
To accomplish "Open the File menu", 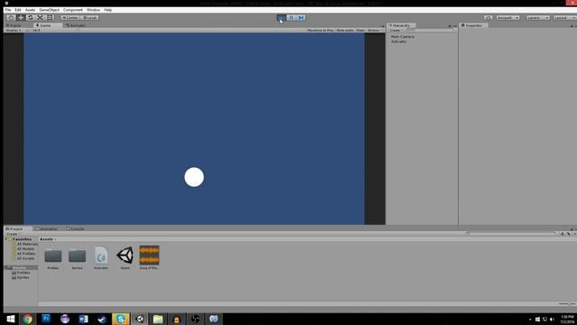I will coord(8,10).
